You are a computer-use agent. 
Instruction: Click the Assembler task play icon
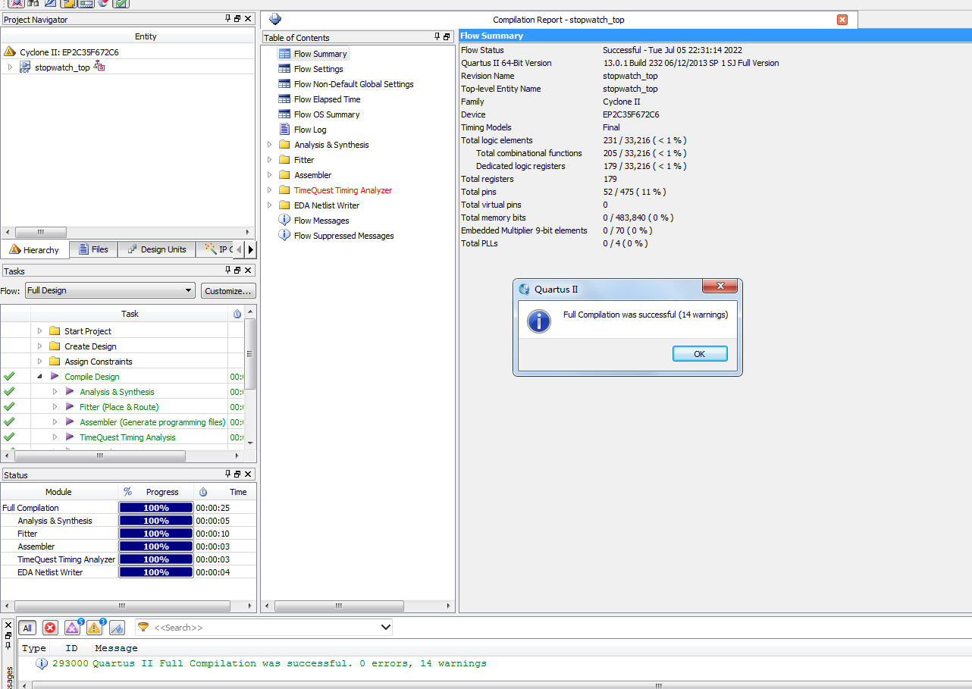(70, 421)
